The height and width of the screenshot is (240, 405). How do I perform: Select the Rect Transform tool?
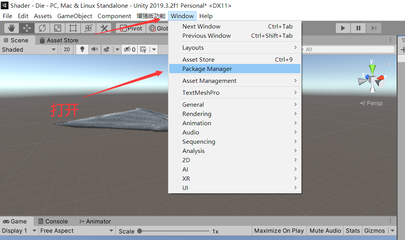coord(73,28)
